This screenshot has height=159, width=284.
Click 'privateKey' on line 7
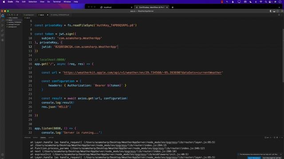point(53,25)
